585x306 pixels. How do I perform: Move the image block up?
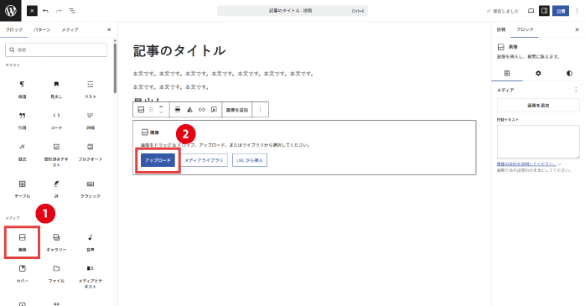(161, 106)
